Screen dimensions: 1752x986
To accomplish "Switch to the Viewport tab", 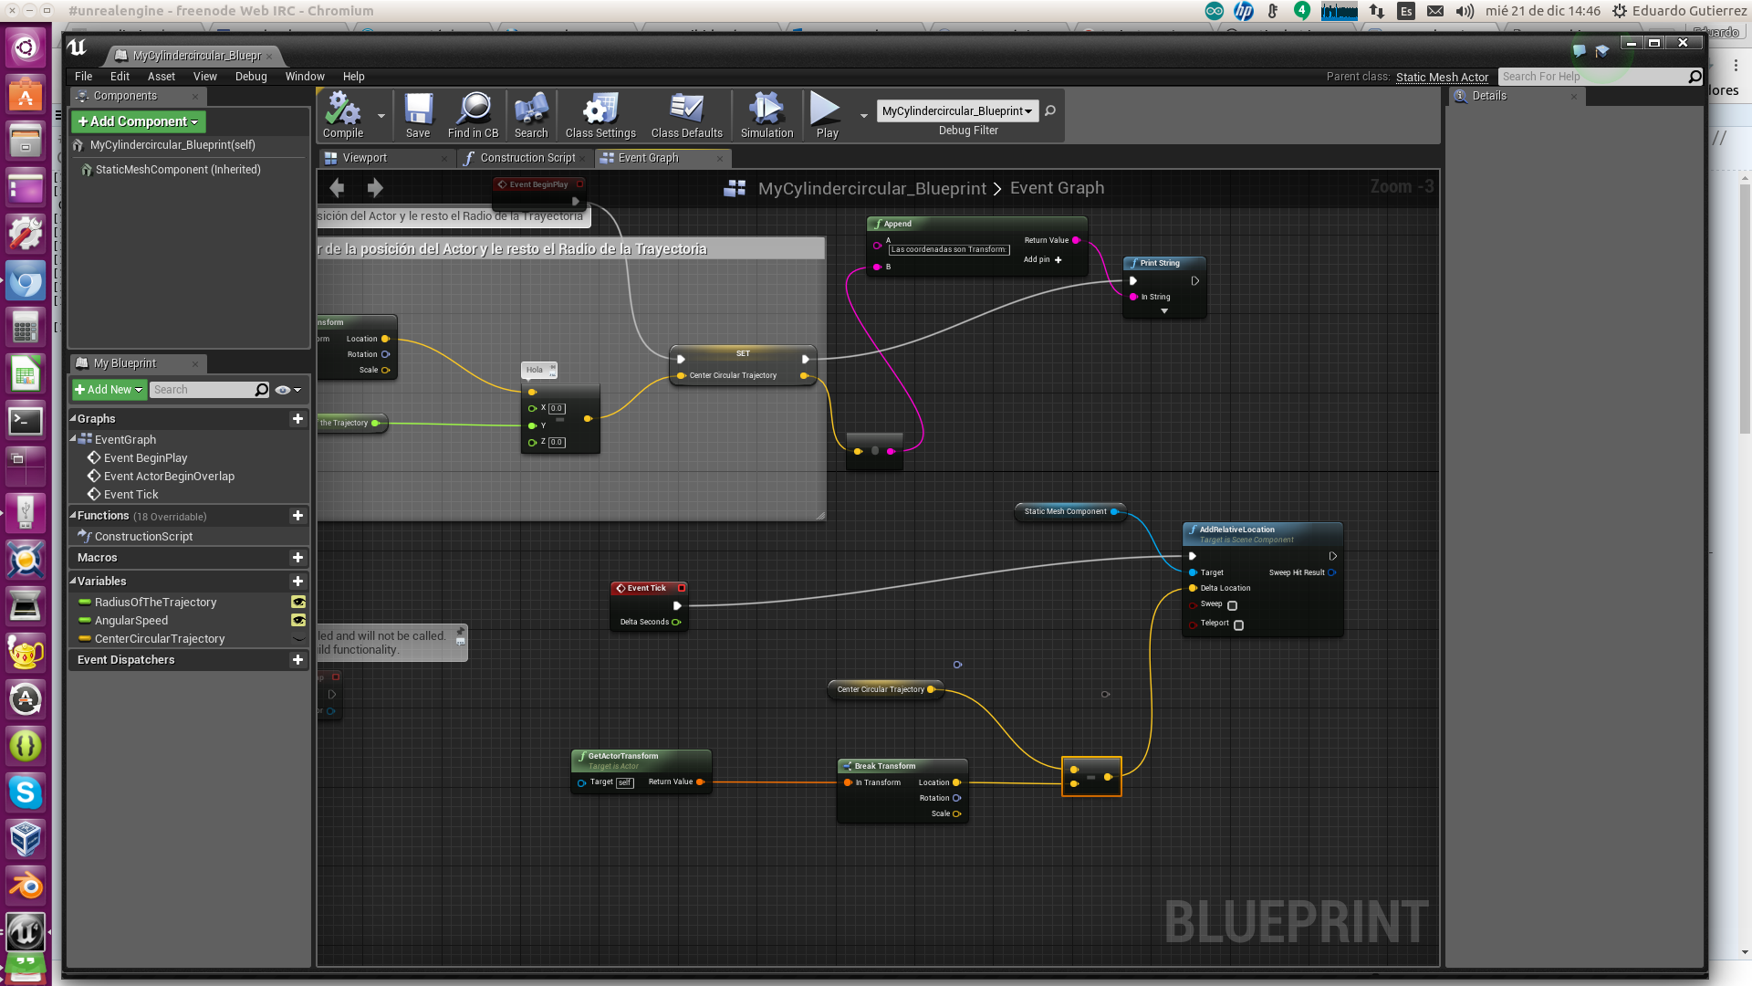I will [x=365, y=158].
